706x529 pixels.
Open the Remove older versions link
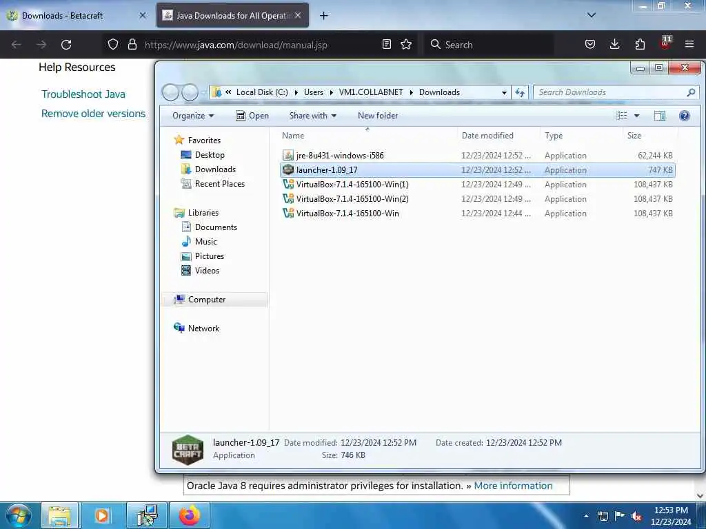point(93,114)
